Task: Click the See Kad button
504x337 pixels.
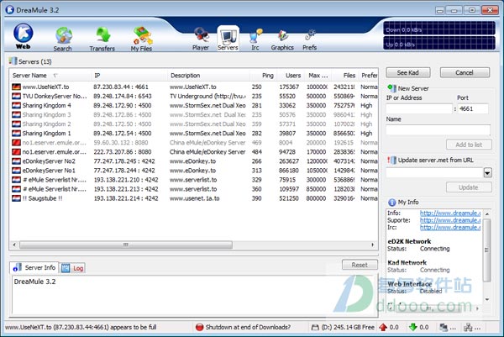Action: coord(408,72)
